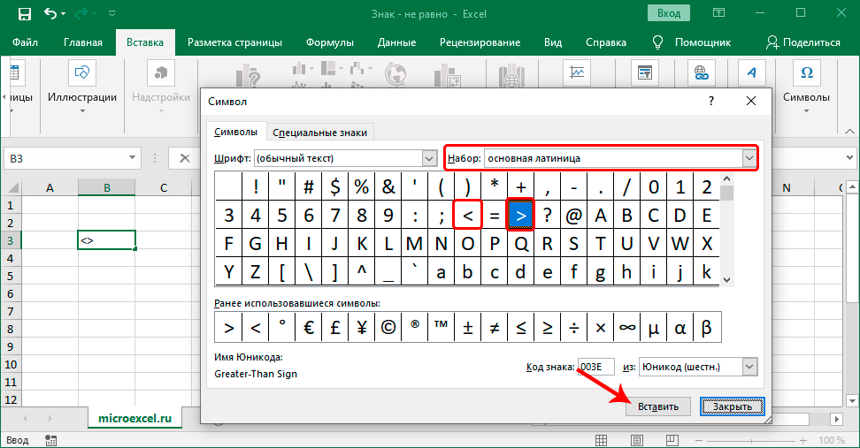Open the Данные ribbon tab

(x=396, y=42)
